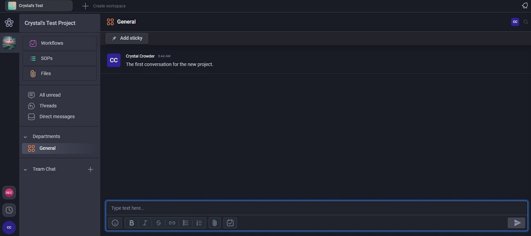Select the workspace image thumbnail in left rail
Screen dimensions: 531x236
click(9, 42)
